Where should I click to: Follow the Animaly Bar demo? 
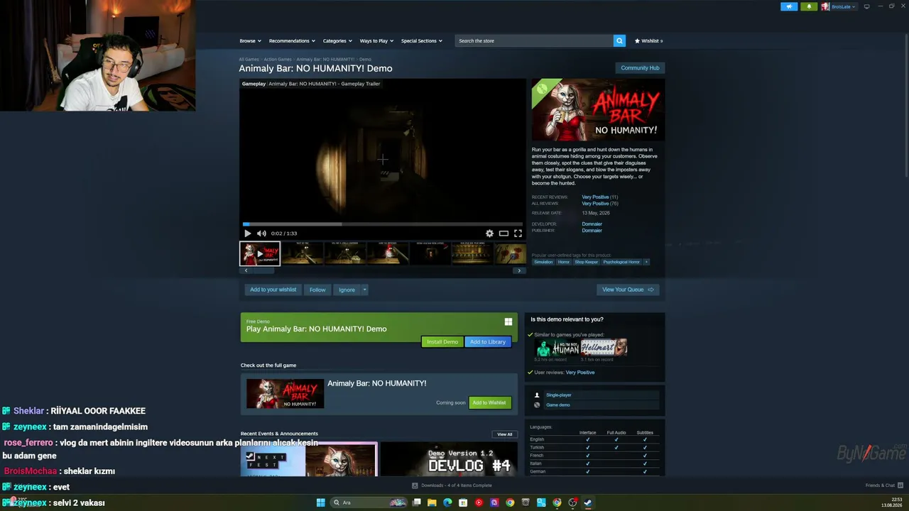coord(317,290)
